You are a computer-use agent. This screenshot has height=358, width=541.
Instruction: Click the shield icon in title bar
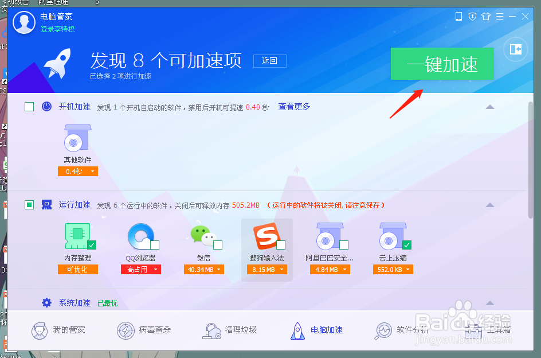tap(472, 16)
